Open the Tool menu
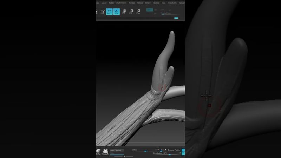281x158 pixels. coord(163,3)
